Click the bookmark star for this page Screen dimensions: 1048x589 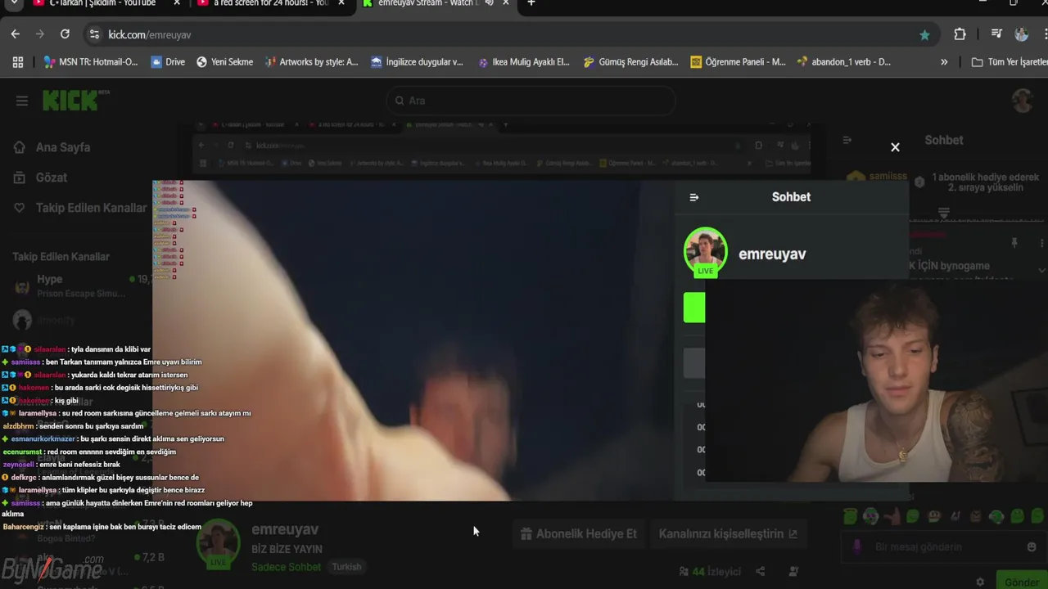tap(924, 34)
